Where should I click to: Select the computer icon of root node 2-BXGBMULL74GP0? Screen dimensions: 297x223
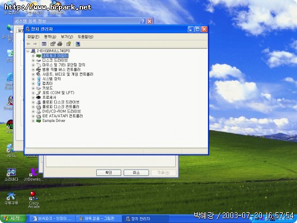33,51
